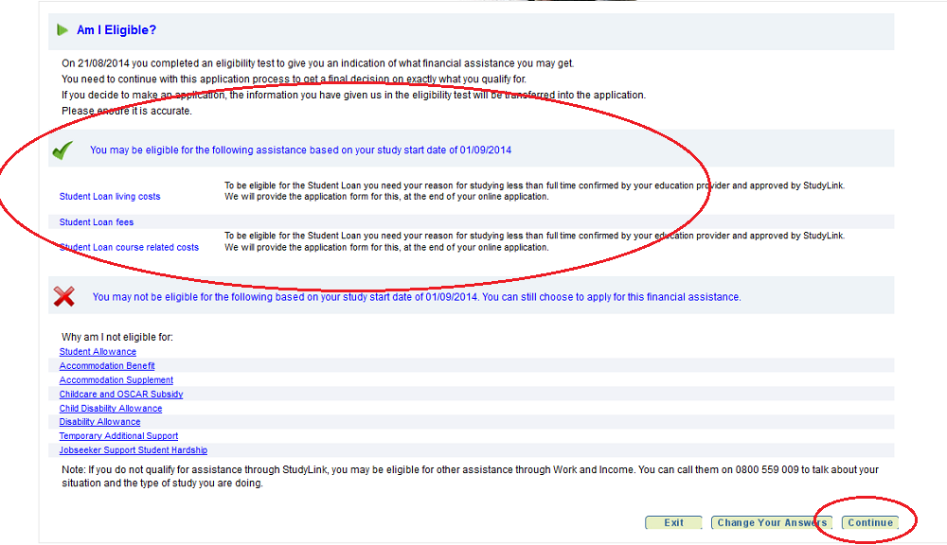Click the 'You may be eligible' banner text
Image resolution: width=947 pixels, height=545 pixels.
click(x=300, y=150)
